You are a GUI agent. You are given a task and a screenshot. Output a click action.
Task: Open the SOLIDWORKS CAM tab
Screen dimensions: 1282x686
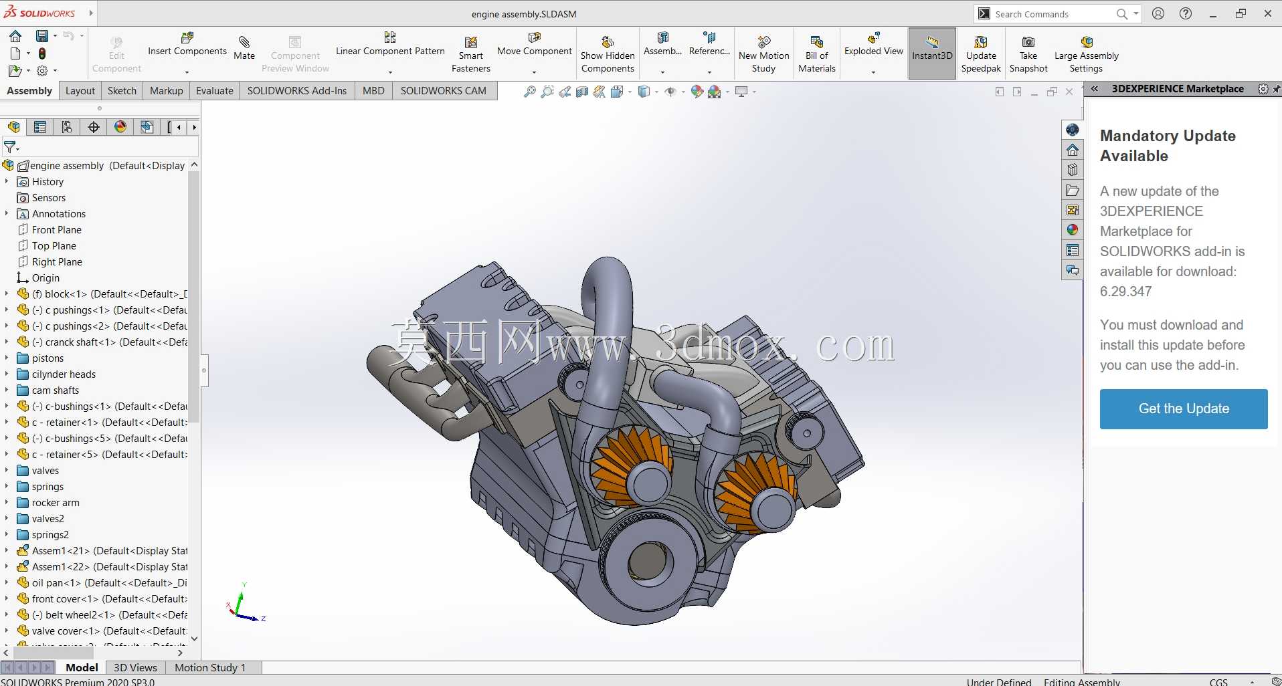tap(443, 91)
